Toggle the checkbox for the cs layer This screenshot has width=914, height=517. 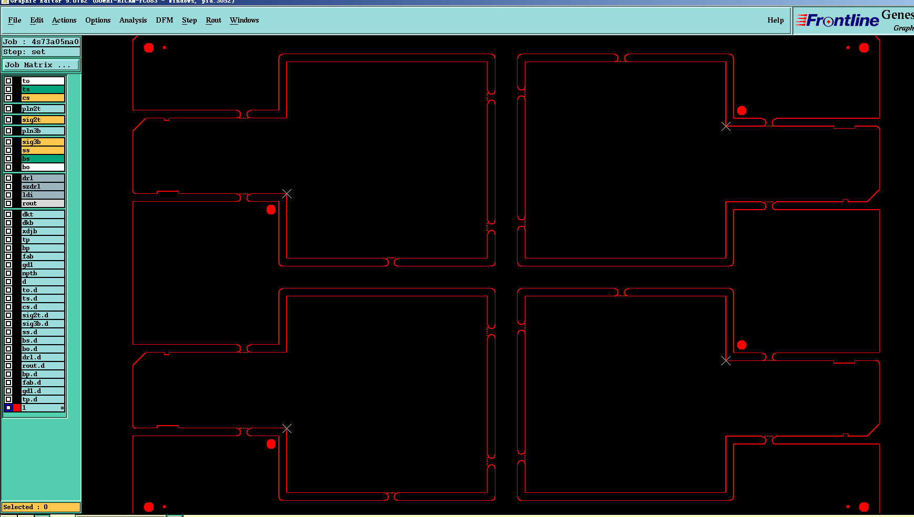pyautogui.click(x=8, y=98)
